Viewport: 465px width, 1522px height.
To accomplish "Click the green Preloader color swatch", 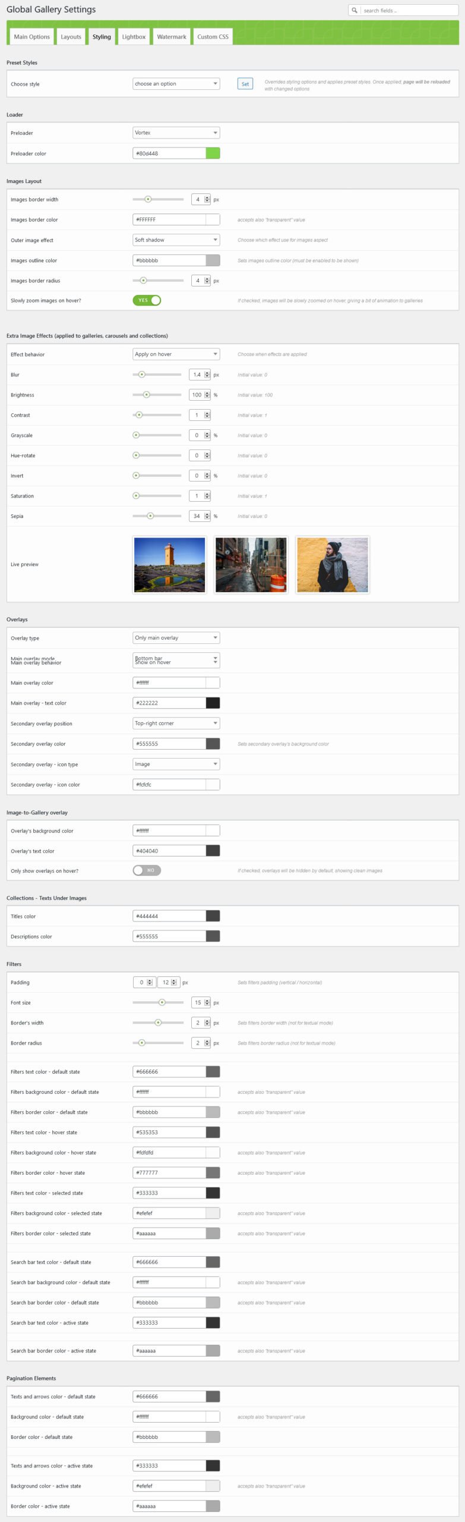I will point(213,153).
